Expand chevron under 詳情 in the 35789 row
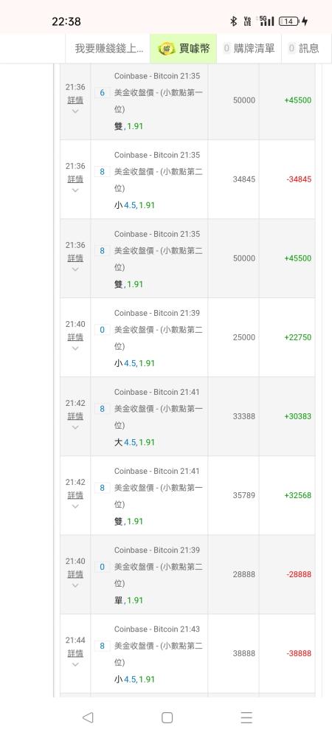 pos(75,507)
